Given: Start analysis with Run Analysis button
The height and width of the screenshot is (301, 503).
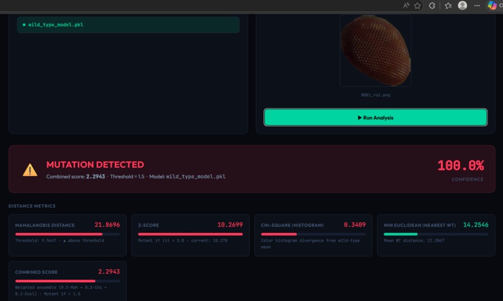Looking at the screenshot, I should (x=375, y=117).
